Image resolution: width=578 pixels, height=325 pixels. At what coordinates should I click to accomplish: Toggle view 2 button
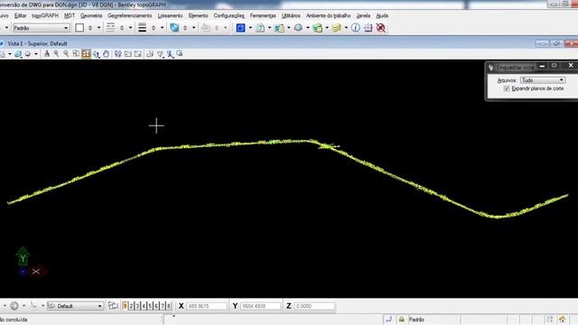131,306
